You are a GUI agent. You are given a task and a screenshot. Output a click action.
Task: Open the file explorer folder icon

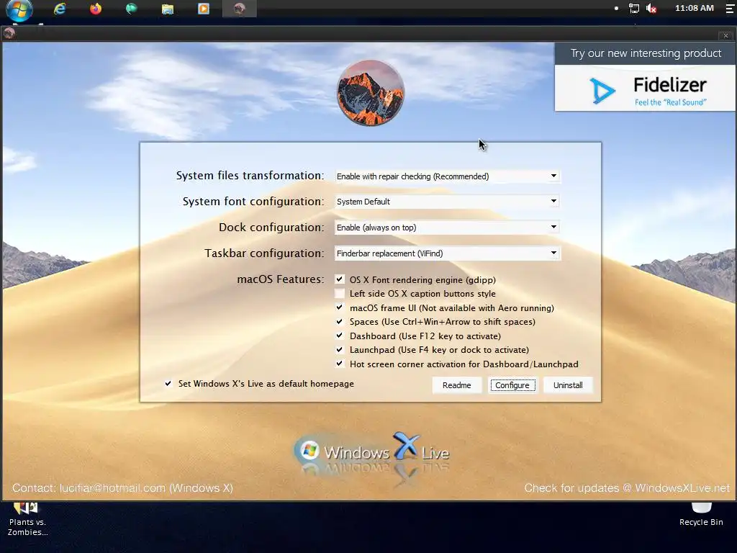pyautogui.click(x=167, y=9)
